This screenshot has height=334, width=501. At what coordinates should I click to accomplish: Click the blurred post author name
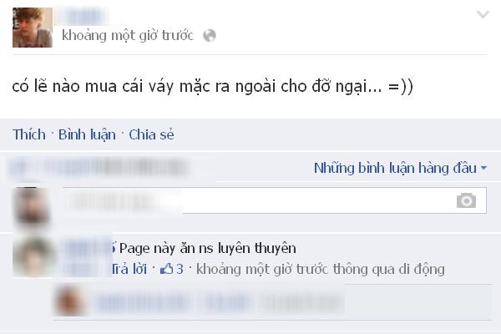pyautogui.click(x=83, y=17)
